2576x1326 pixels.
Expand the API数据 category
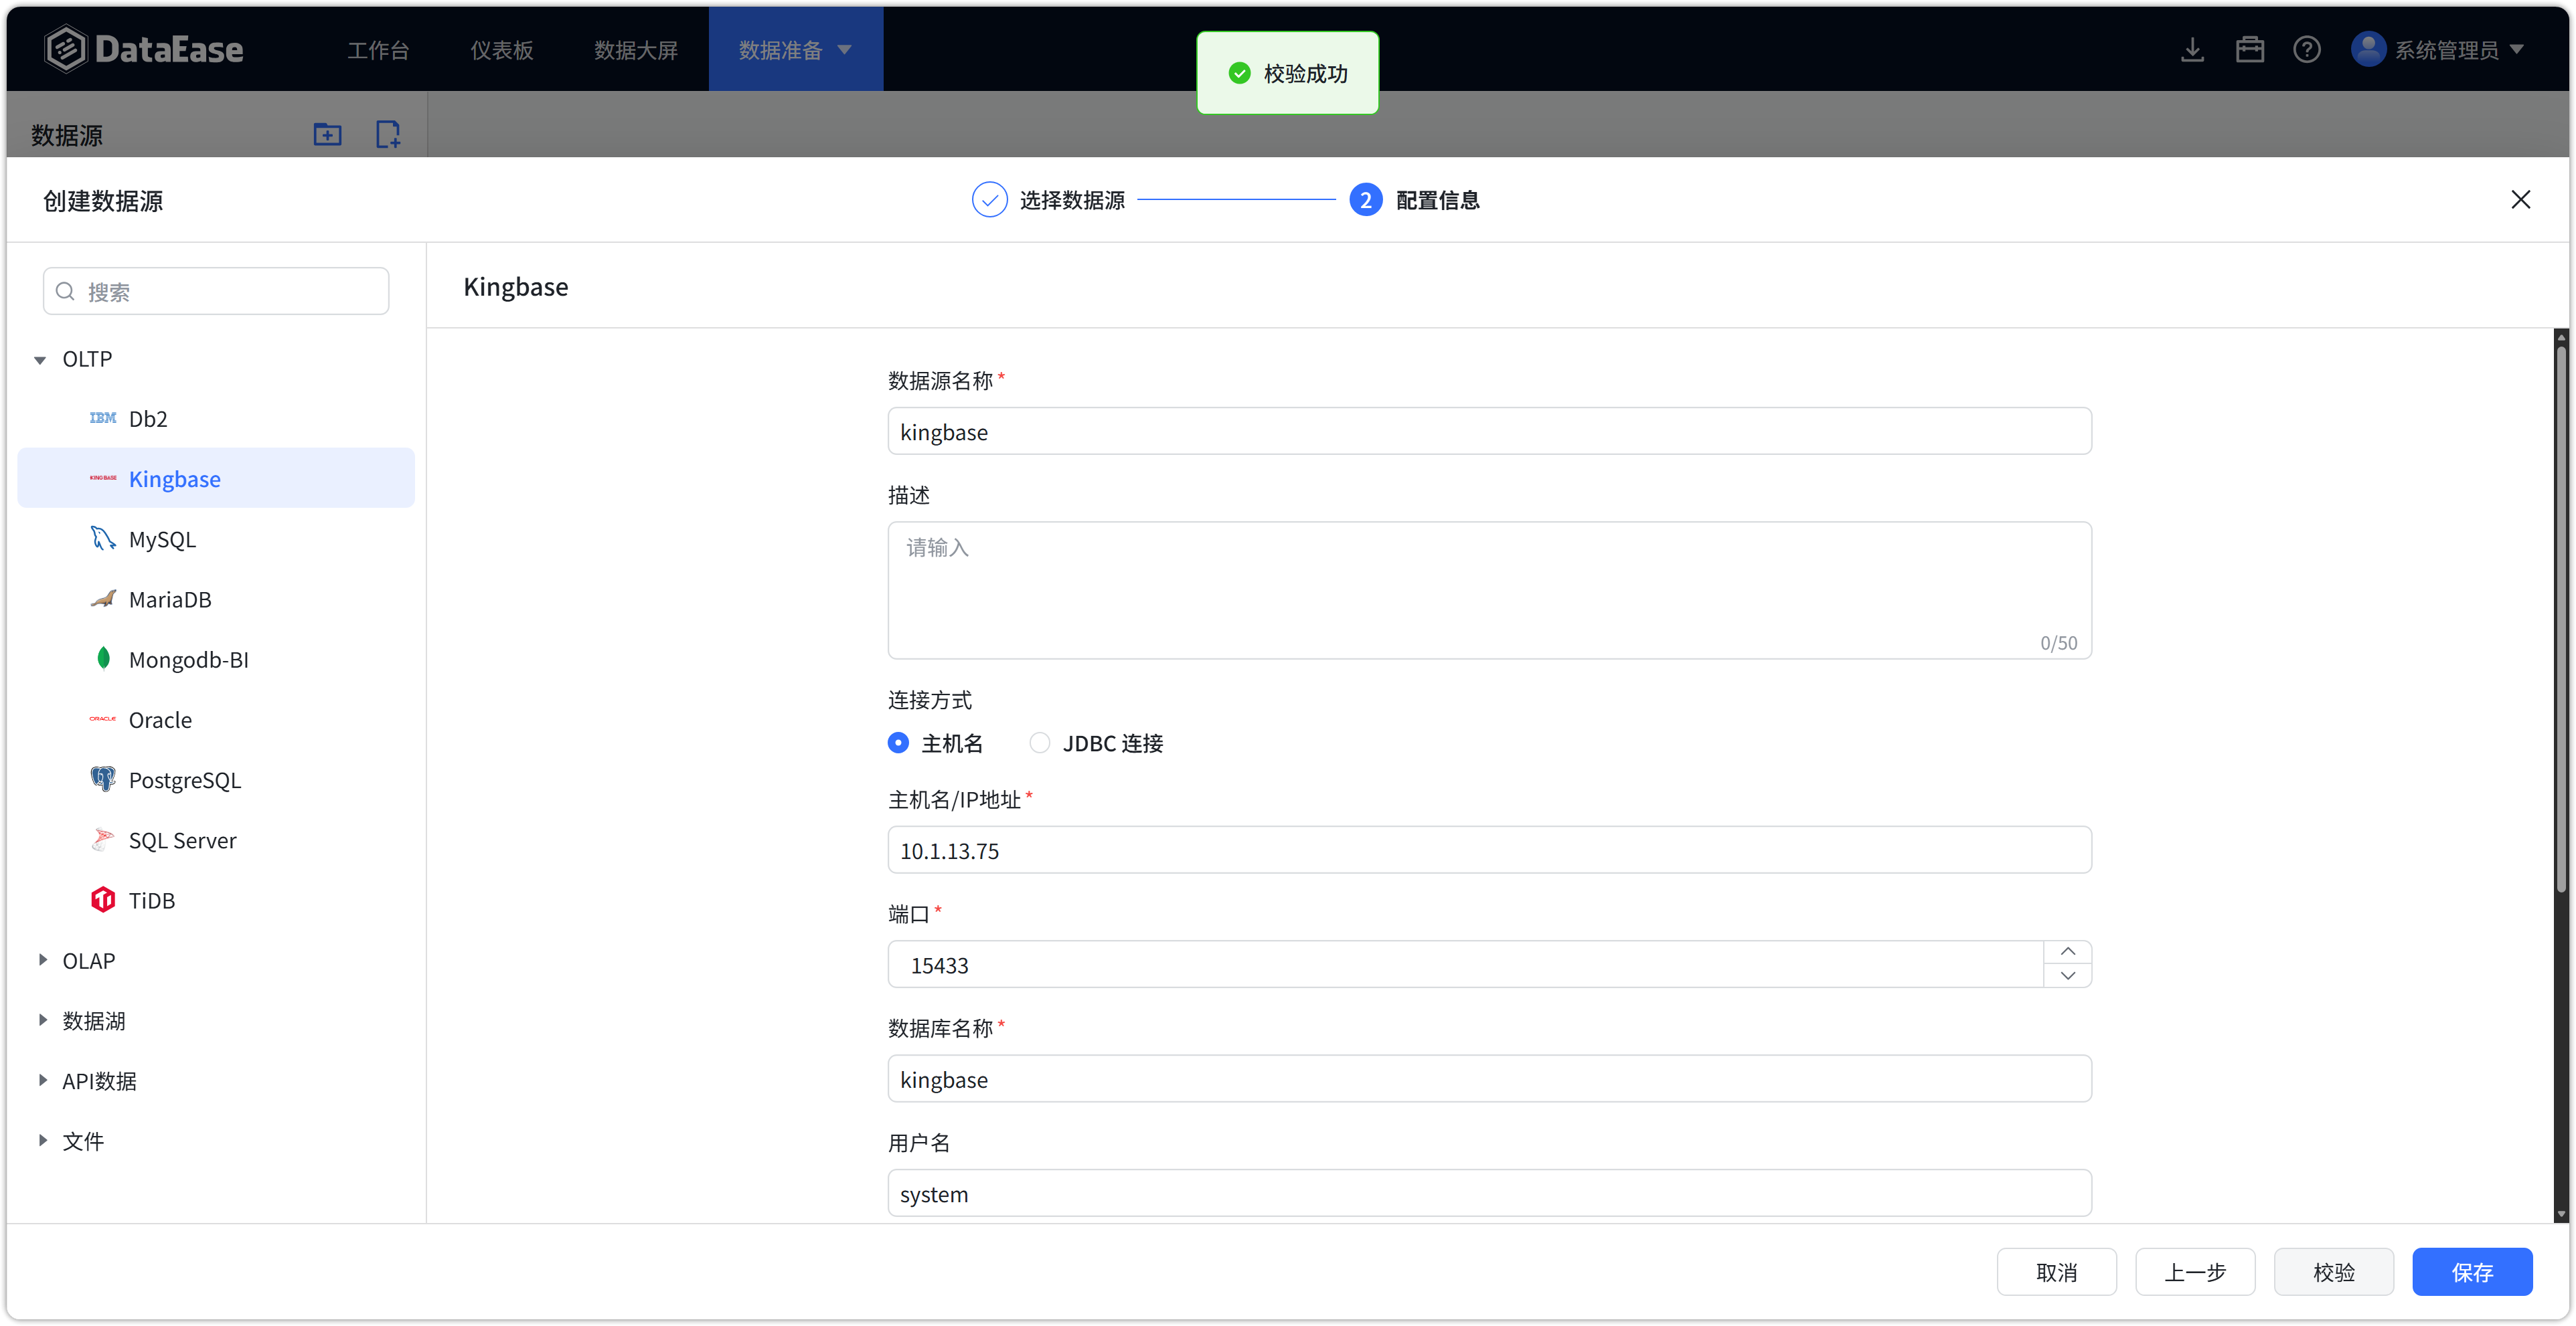(x=42, y=1079)
